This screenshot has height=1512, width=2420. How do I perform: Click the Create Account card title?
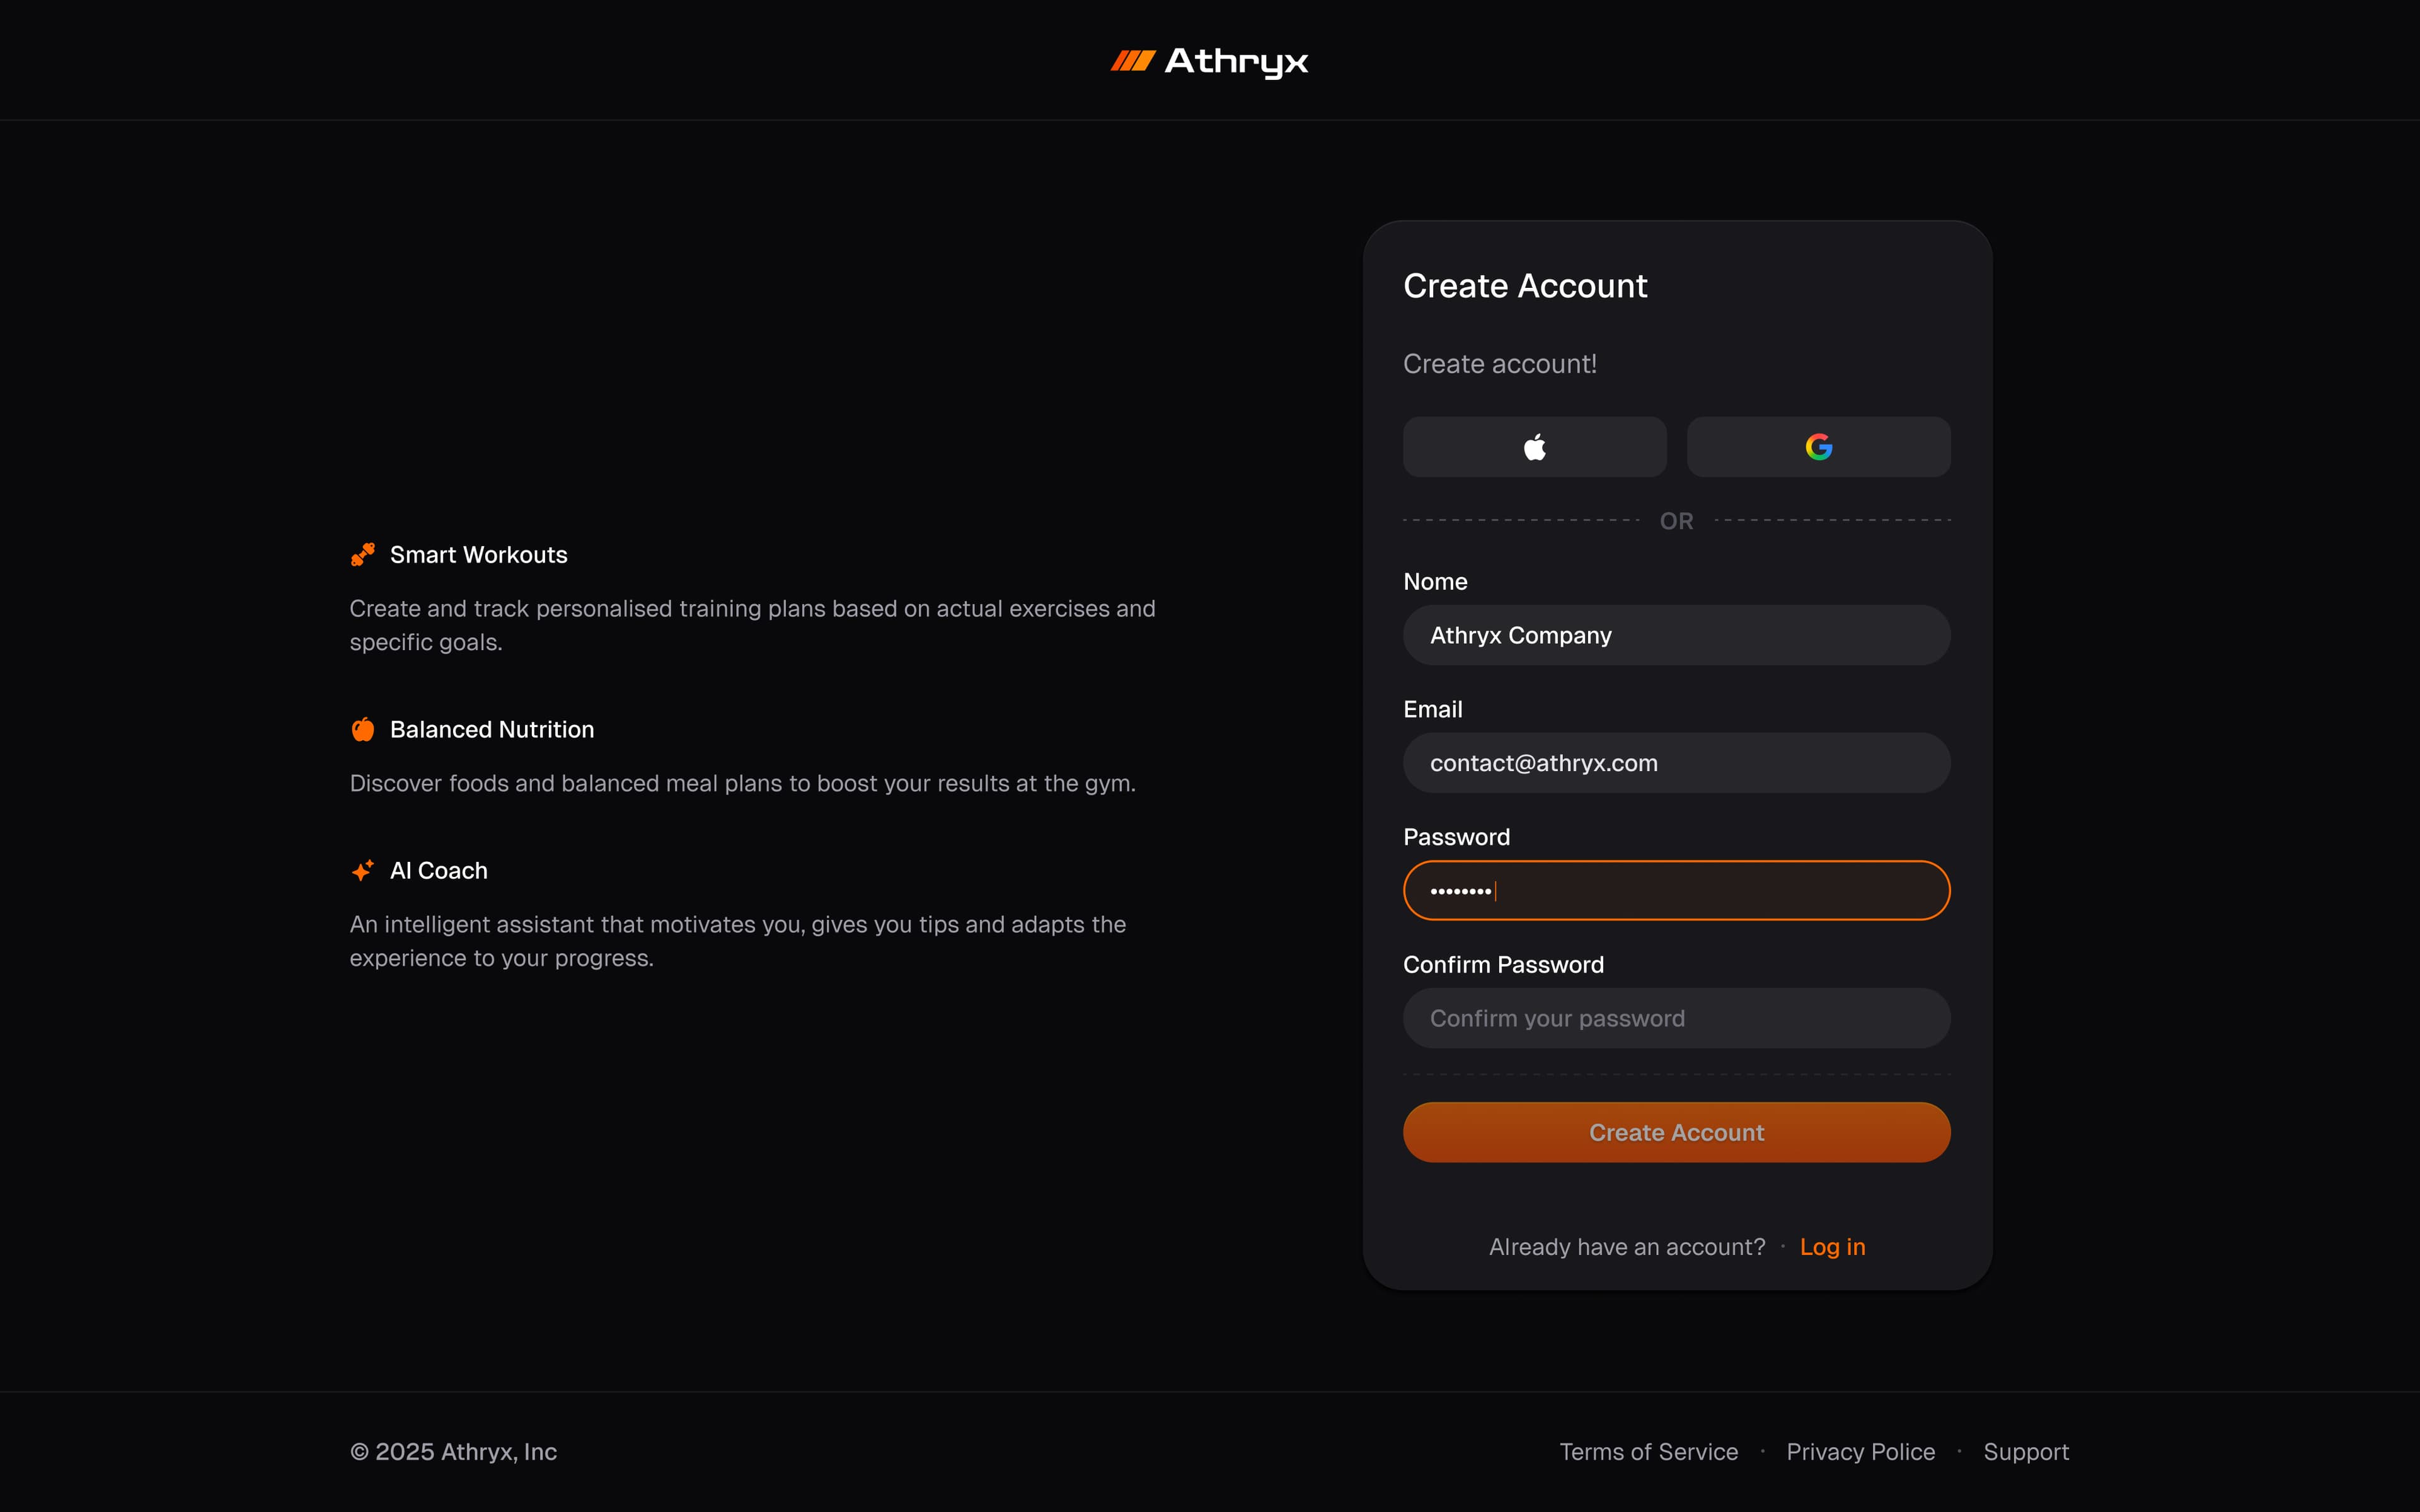pyautogui.click(x=1524, y=286)
